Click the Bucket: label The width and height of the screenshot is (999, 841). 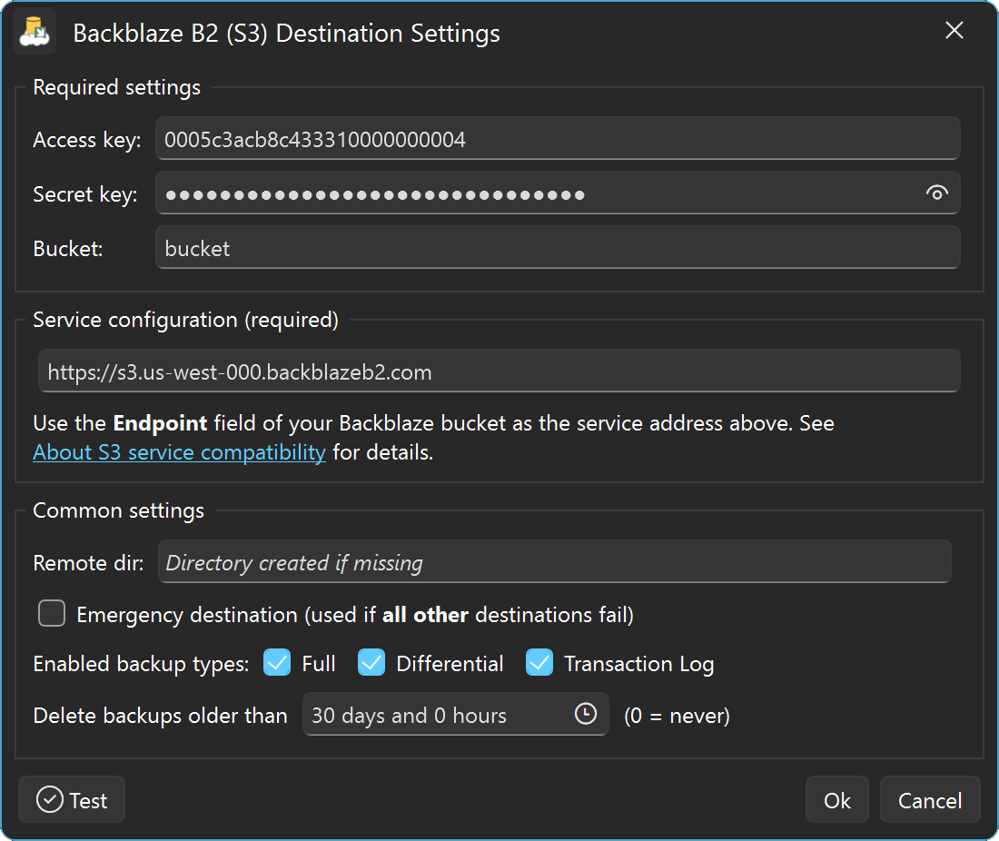point(67,249)
